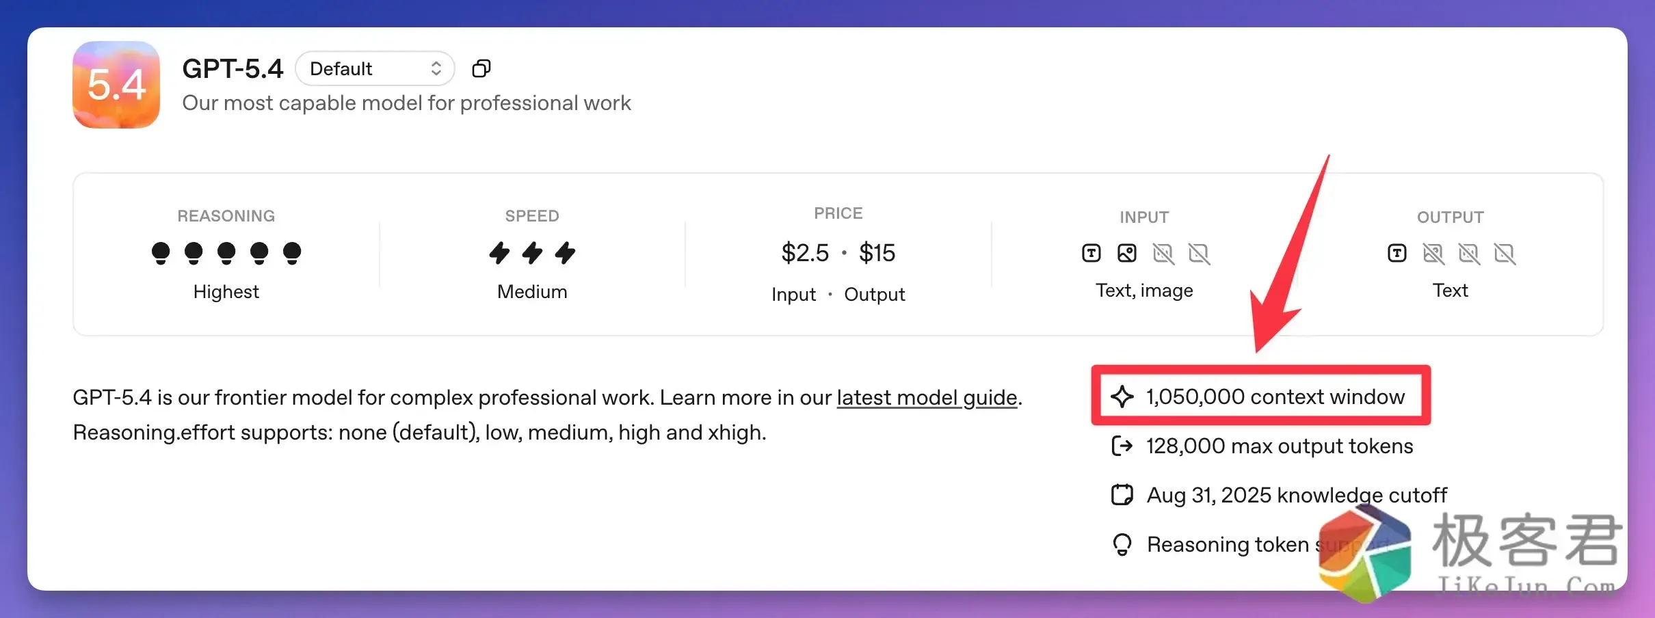
Task: Click the $15 output price
Action: pyautogui.click(x=877, y=253)
